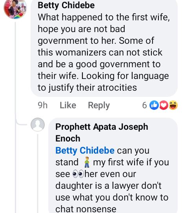Click the word 'Enoch' in the replier's name
This screenshot has height=213, width=182.
coord(68,139)
